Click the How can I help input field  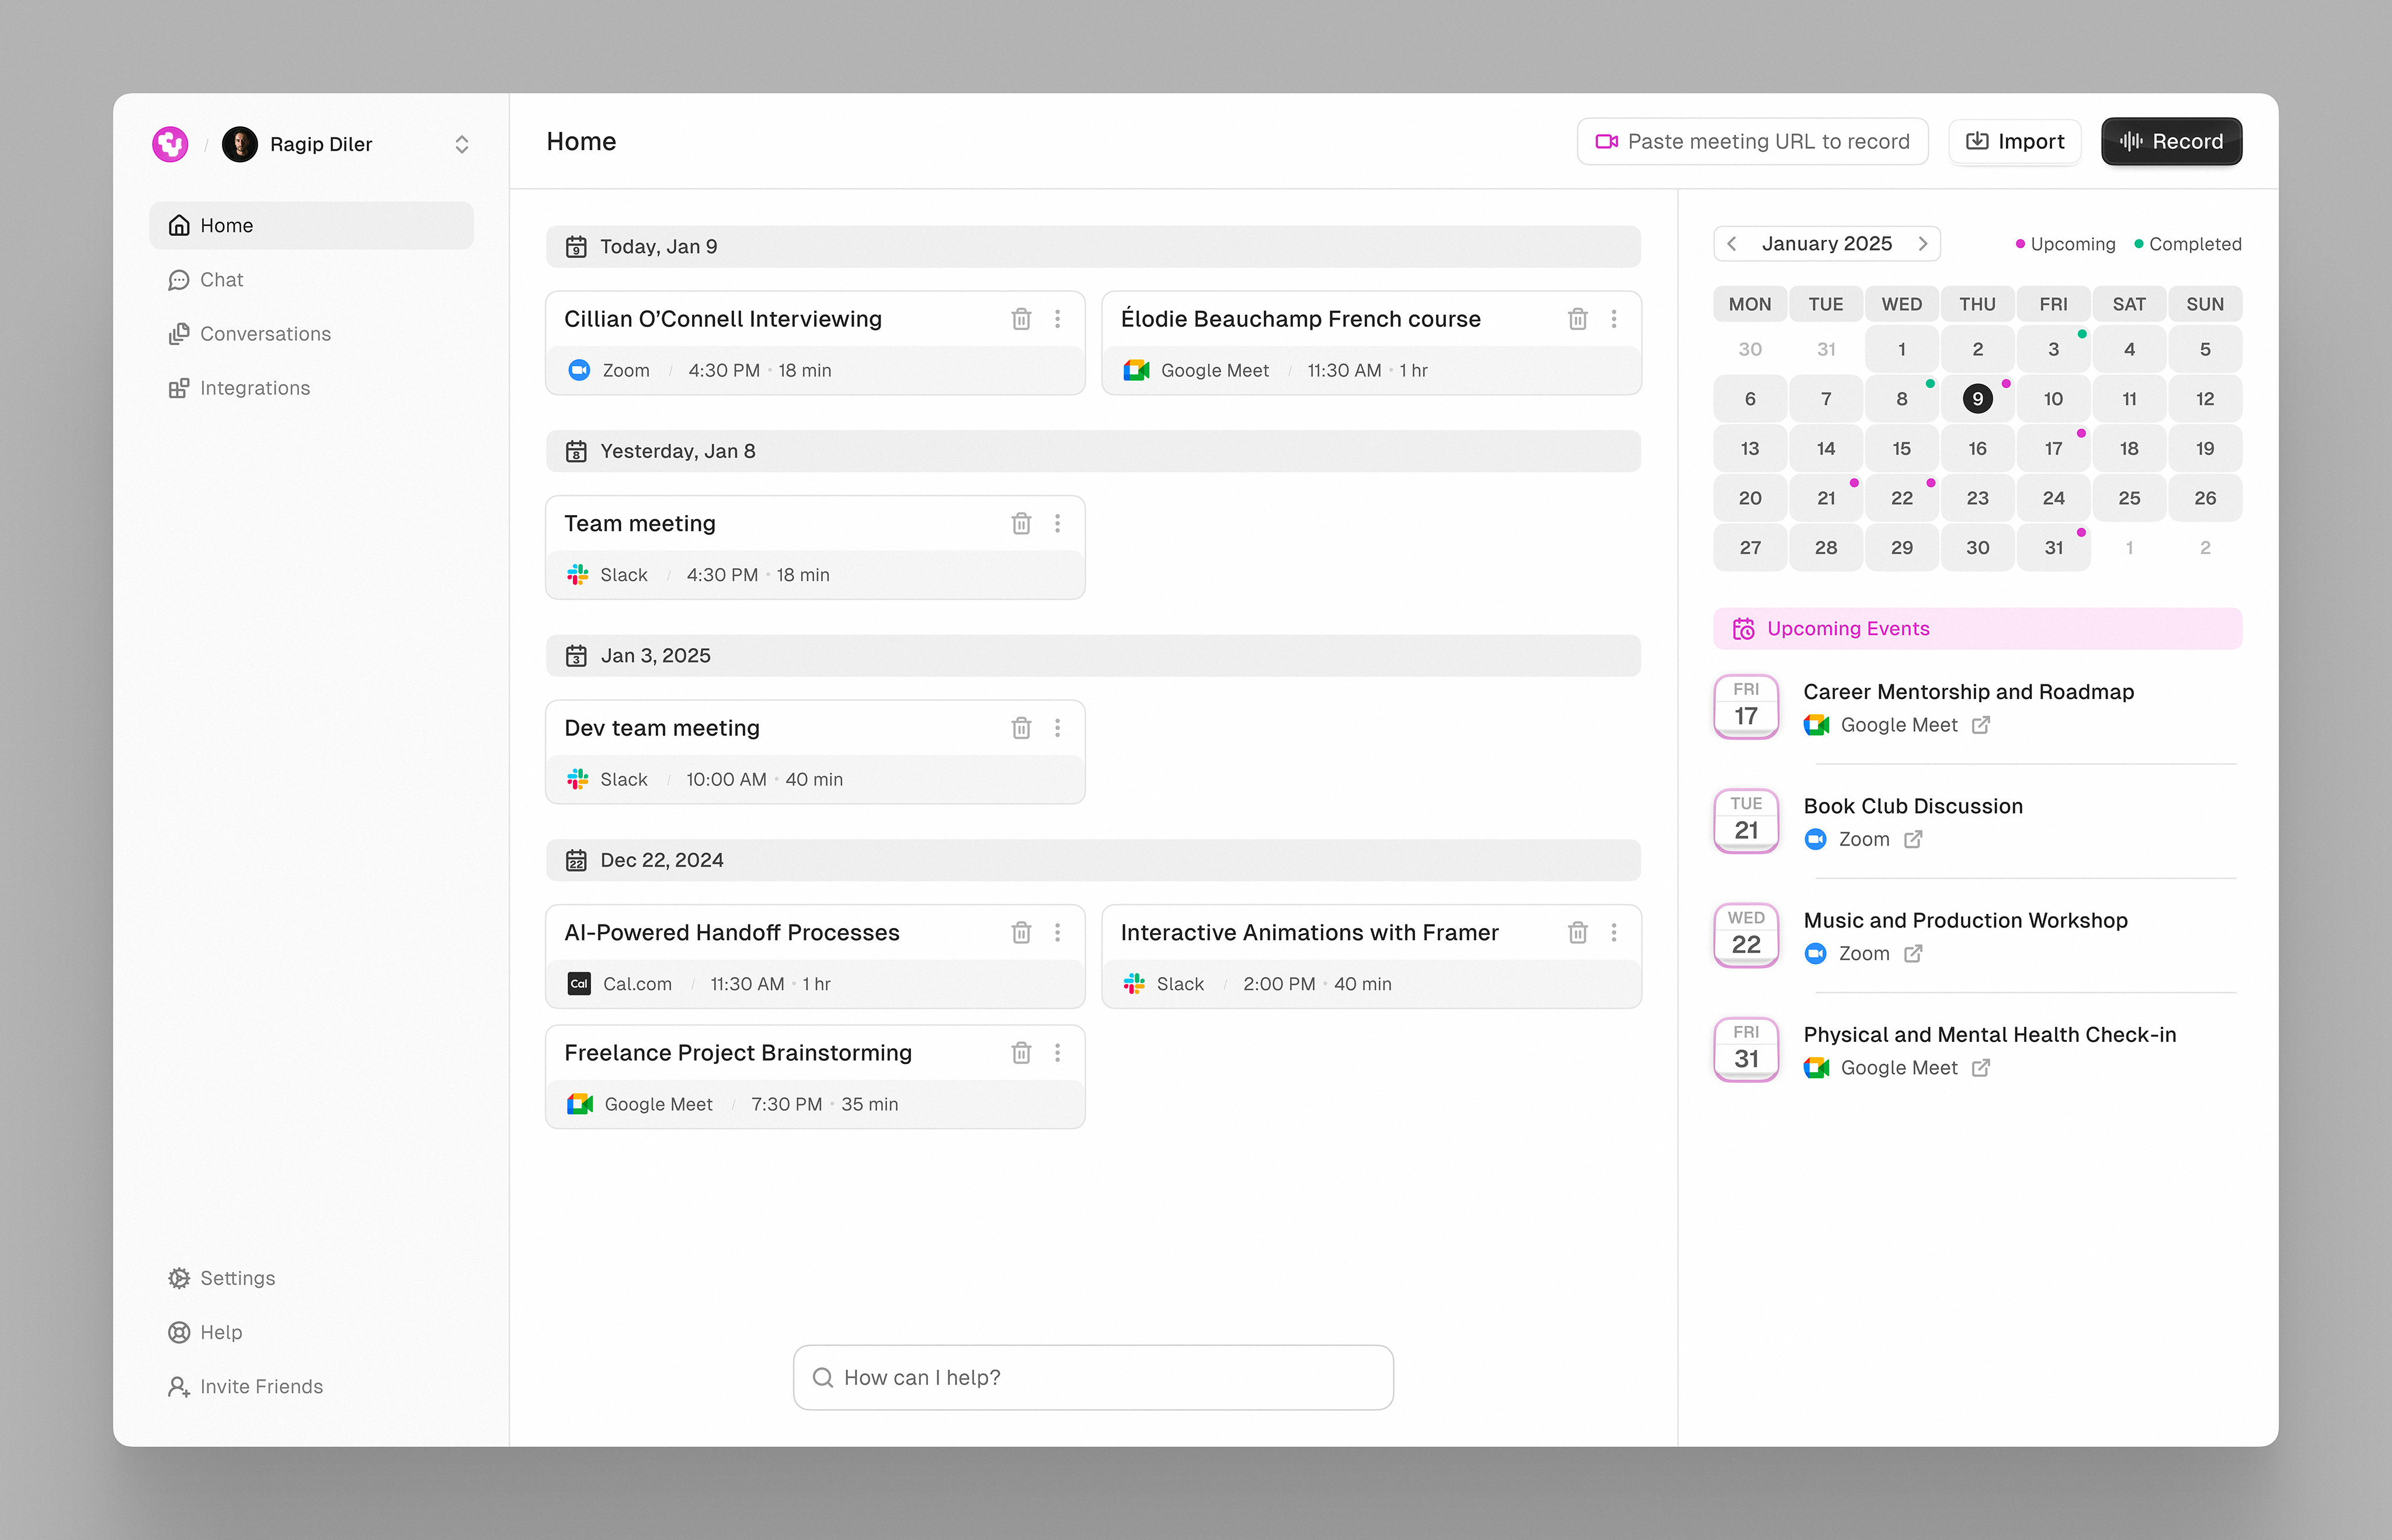pyautogui.click(x=1093, y=1377)
